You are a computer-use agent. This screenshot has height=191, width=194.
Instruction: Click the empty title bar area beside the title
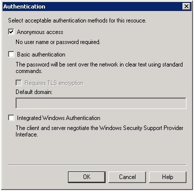click(114, 6)
